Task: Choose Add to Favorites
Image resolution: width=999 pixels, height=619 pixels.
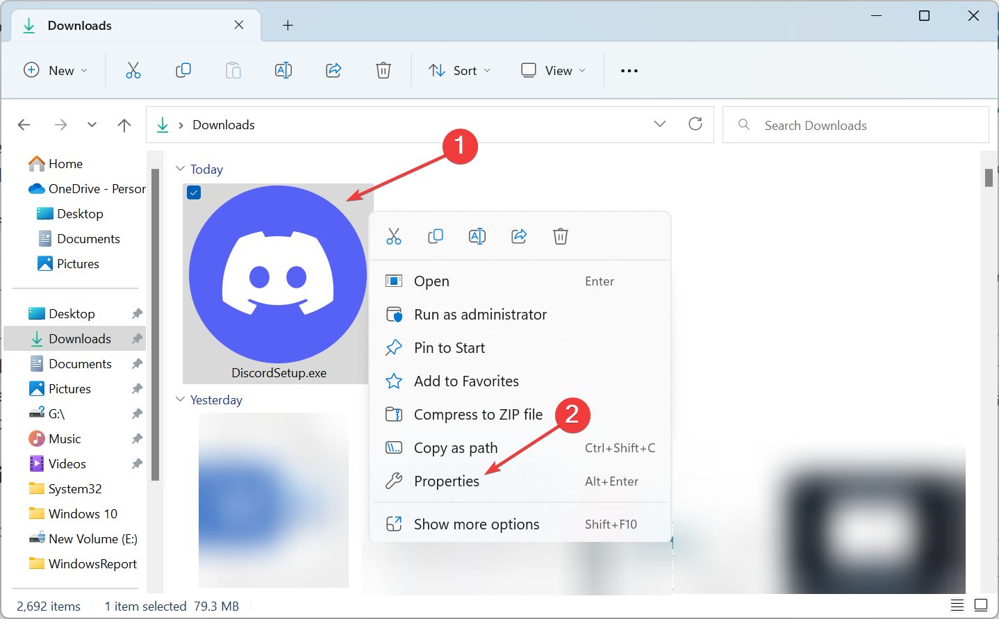Action: click(x=520, y=381)
